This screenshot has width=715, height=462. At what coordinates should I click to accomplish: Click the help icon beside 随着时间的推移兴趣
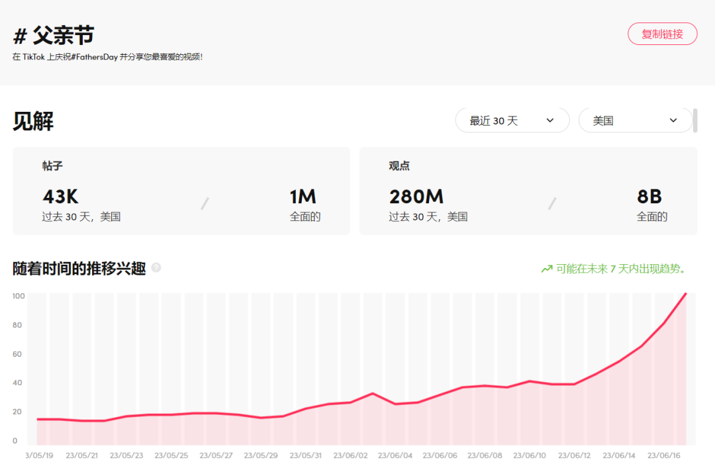click(158, 267)
